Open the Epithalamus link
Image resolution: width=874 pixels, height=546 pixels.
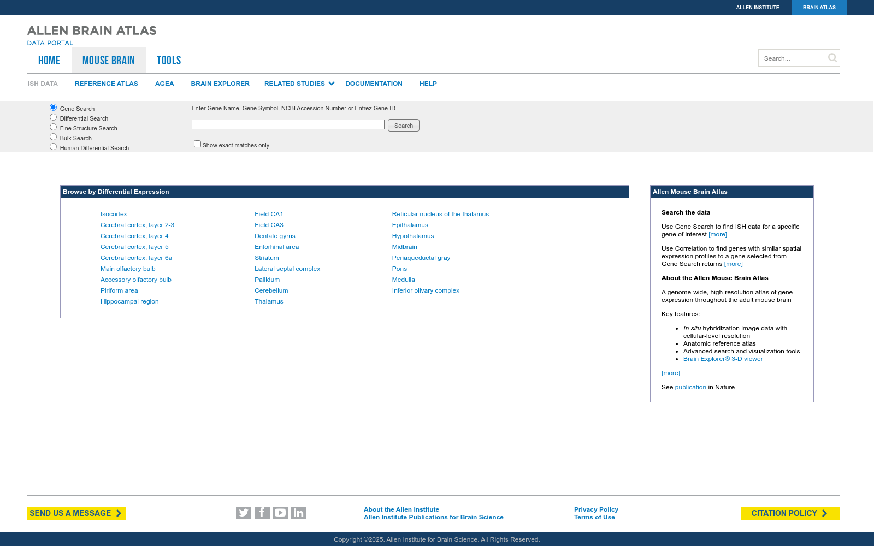[x=410, y=225]
